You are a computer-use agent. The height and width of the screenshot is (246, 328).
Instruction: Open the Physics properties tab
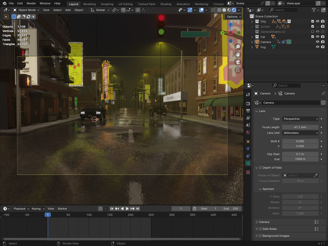click(x=248, y=148)
